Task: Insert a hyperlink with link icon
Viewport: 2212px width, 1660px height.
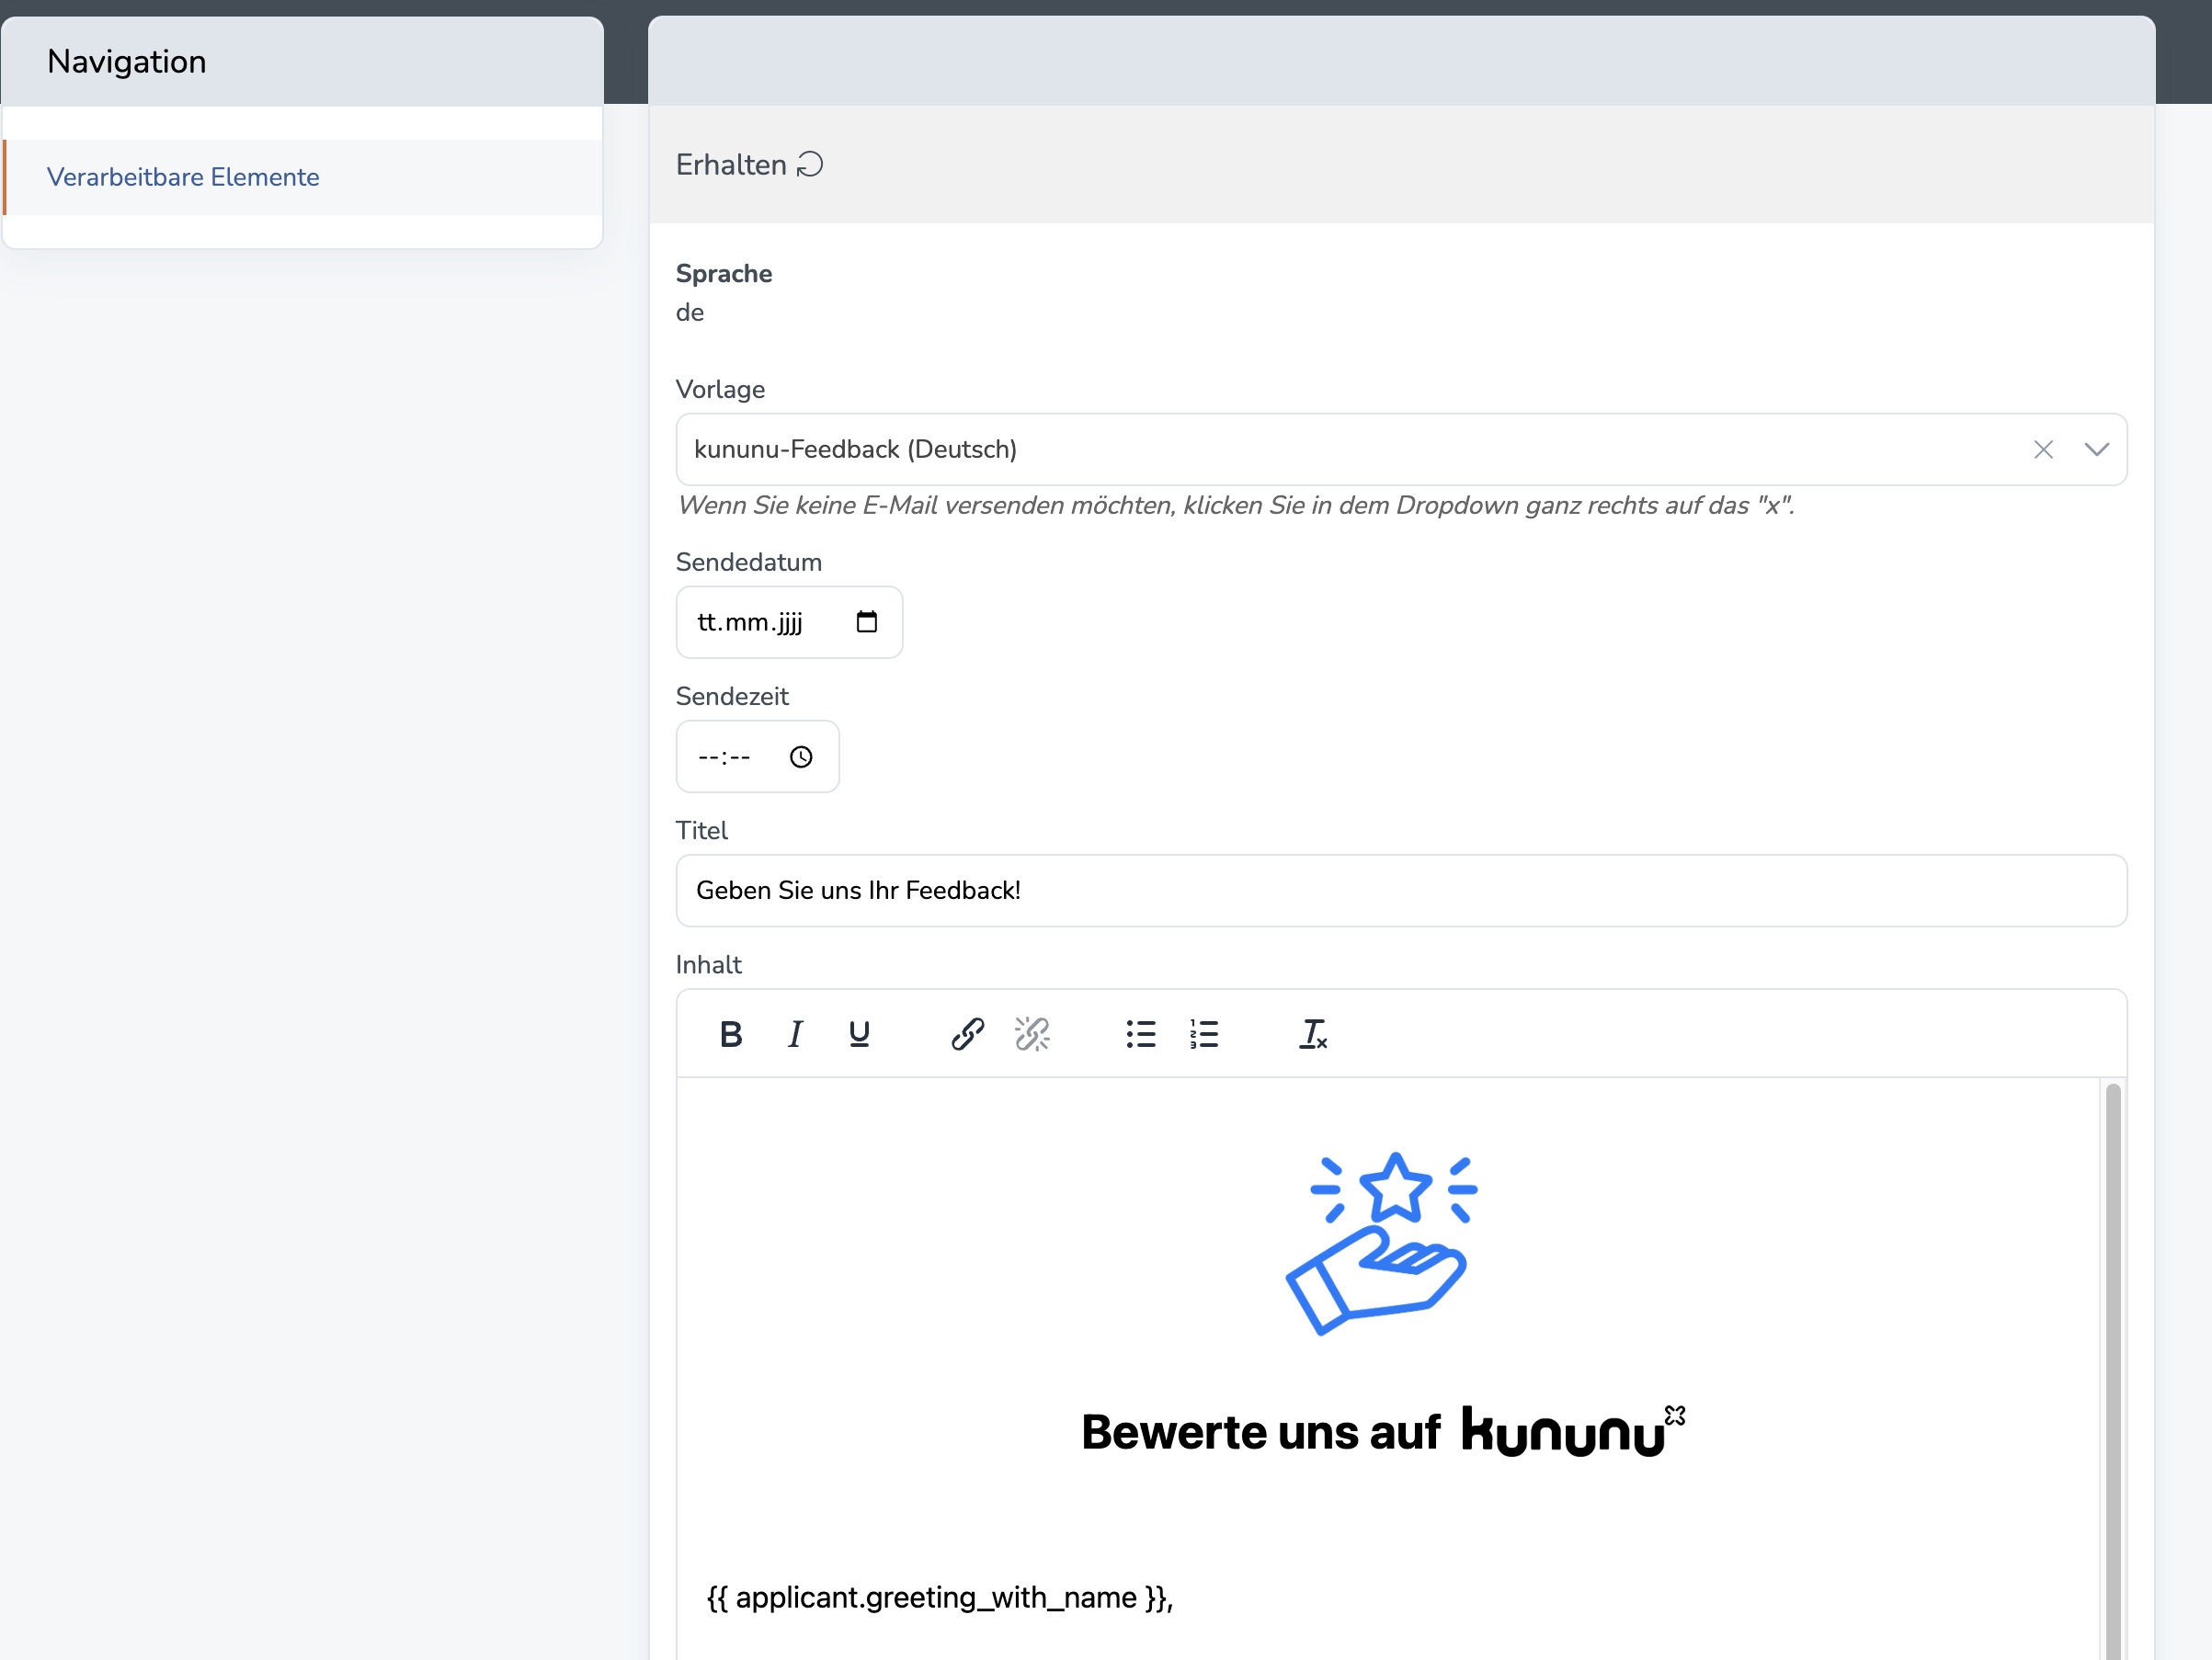Action: pos(967,1034)
